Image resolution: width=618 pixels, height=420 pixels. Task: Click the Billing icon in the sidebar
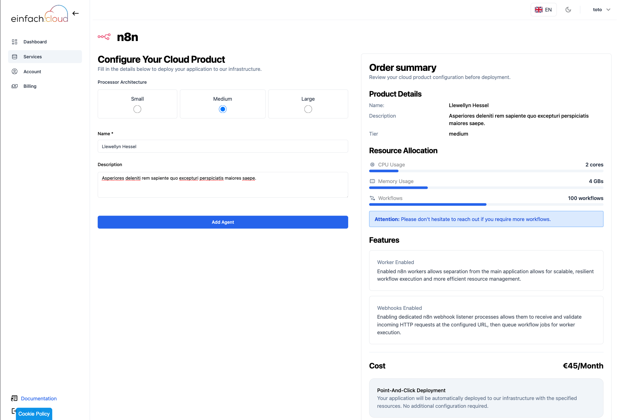click(15, 86)
